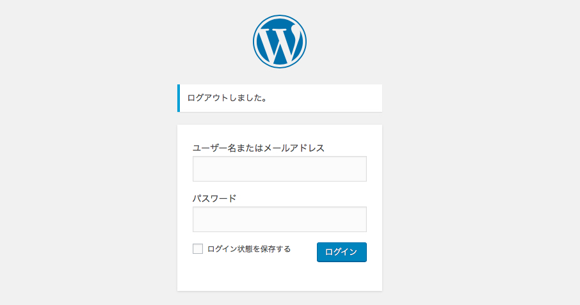Click blank area of white login form panel
Image resolution: width=580 pixels, height=305 pixels.
[x=280, y=277]
